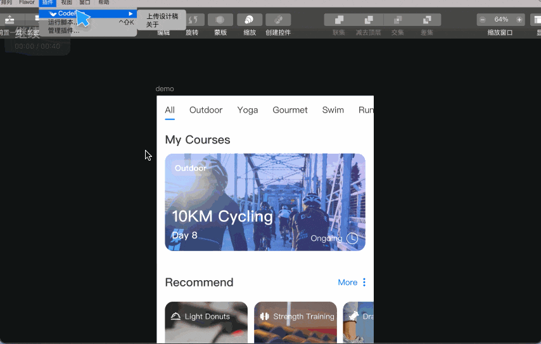The width and height of the screenshot is (541, 344).
Task: Open the 帮助 menu
Action: (104, 3)
